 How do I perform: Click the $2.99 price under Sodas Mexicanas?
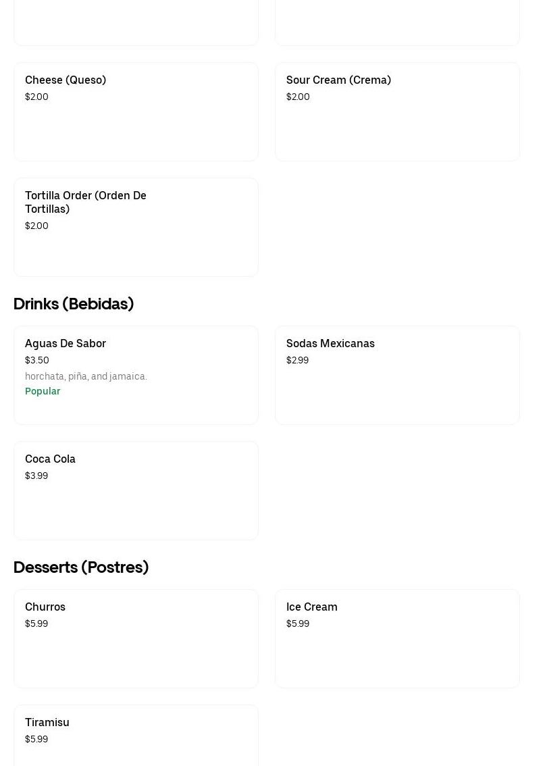[297, 360]
